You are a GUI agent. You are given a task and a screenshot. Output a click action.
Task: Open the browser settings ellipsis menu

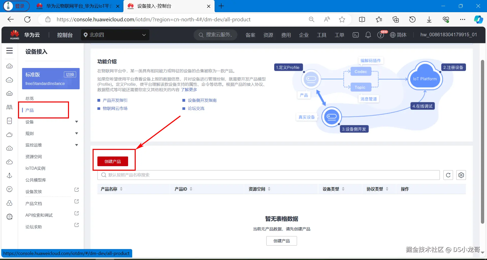coord(463,20)
